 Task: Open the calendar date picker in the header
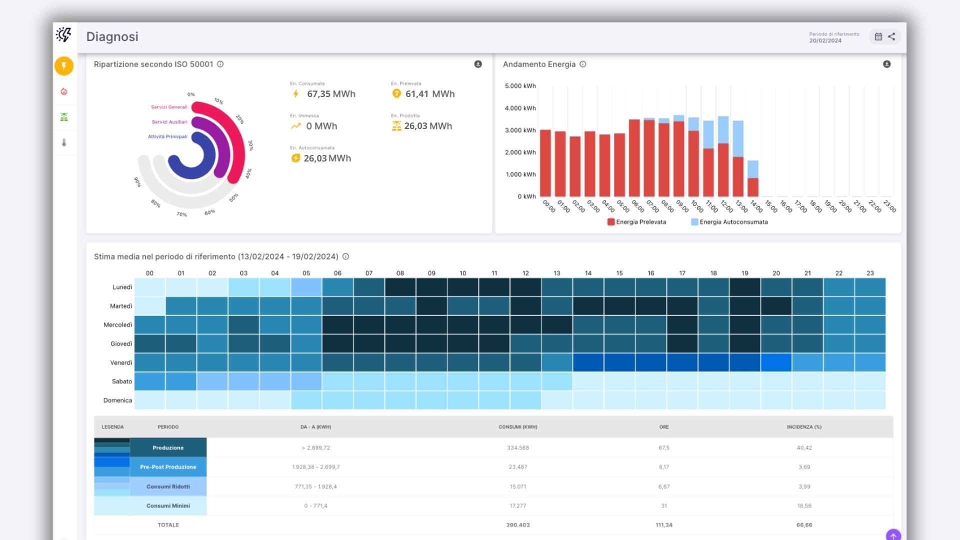pyautogui.click(x=877, y=36)
